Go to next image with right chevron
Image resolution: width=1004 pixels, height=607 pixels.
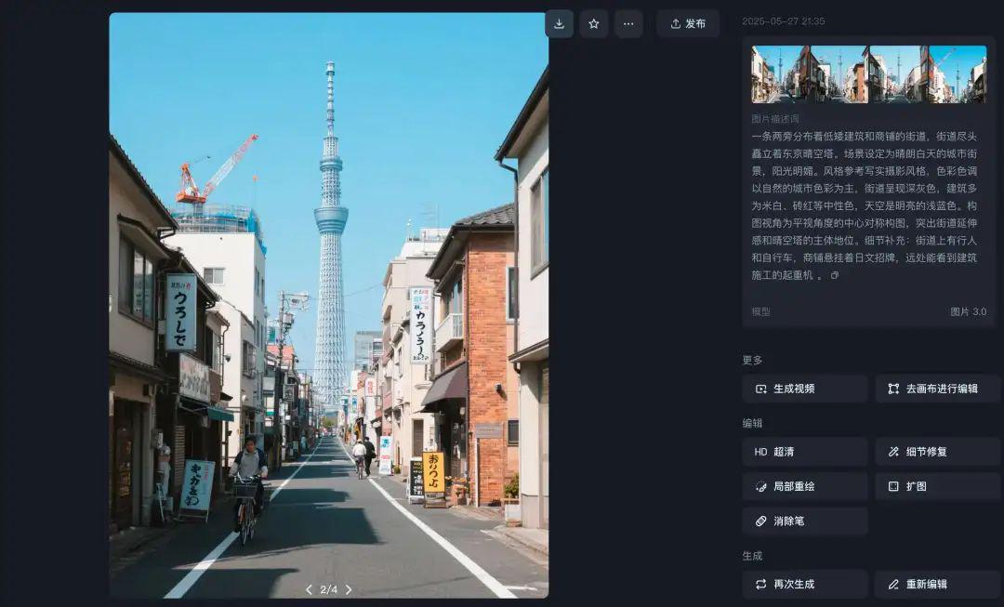point(349,588)
